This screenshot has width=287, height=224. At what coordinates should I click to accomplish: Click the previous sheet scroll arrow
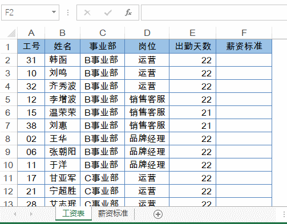coord(15,214)
